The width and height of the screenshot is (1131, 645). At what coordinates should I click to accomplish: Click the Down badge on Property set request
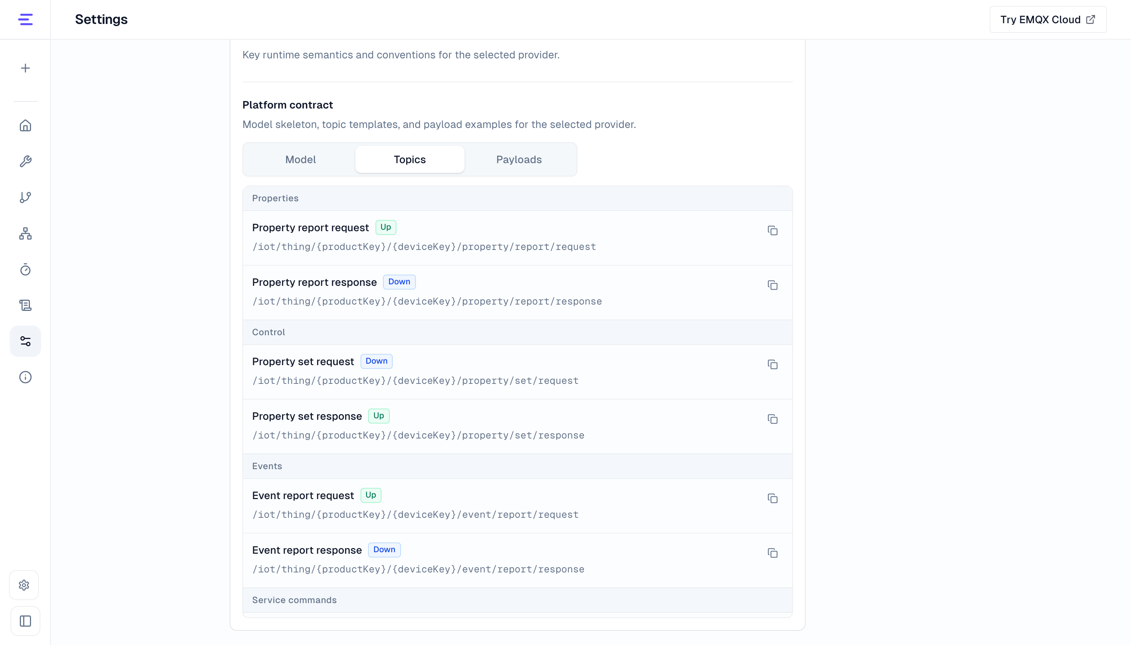pyautogui.click(x=376, y=361)
